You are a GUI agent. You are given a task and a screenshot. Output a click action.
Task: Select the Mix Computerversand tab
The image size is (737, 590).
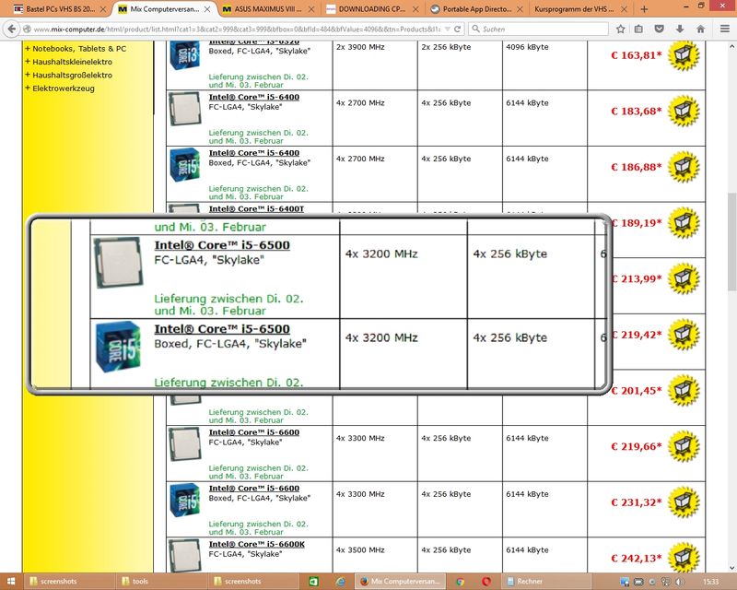tap(164, 9)
